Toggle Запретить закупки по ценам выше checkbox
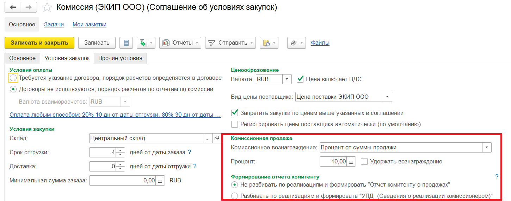 tap(234, 113)
